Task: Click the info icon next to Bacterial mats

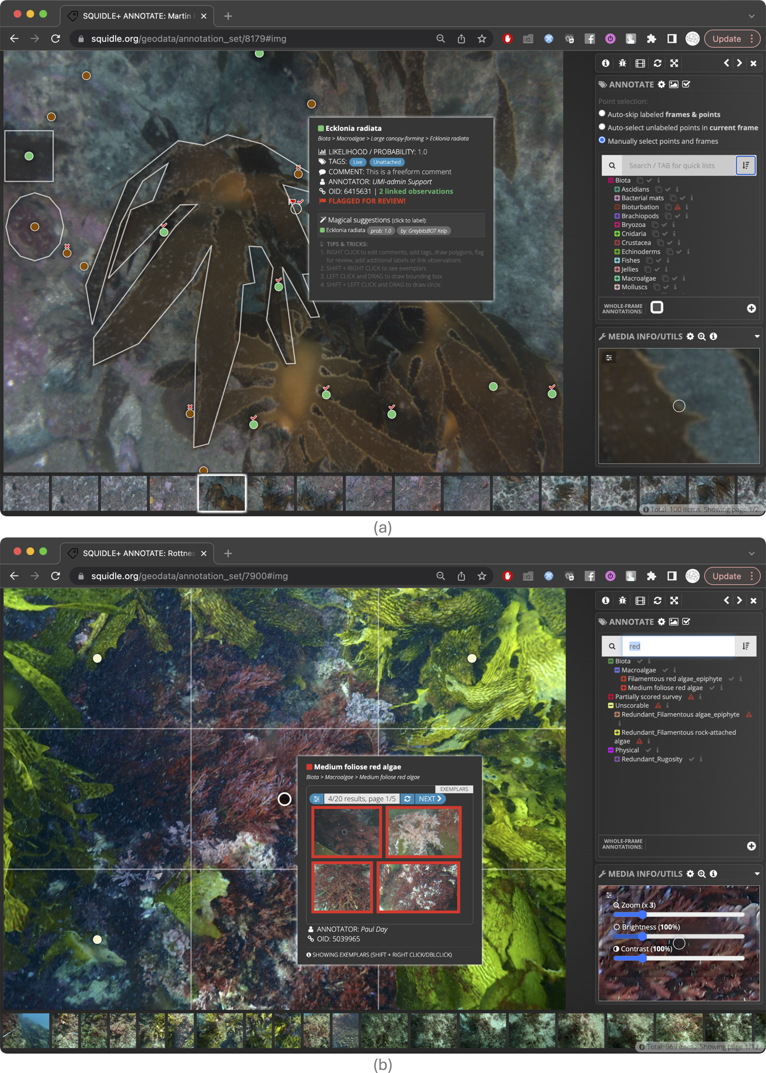Action: click(691, 198)
